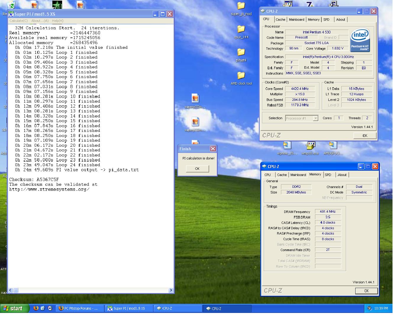
Task: Click the xtremesystems.org URL text in Super PI
Action: coord(49,189)
